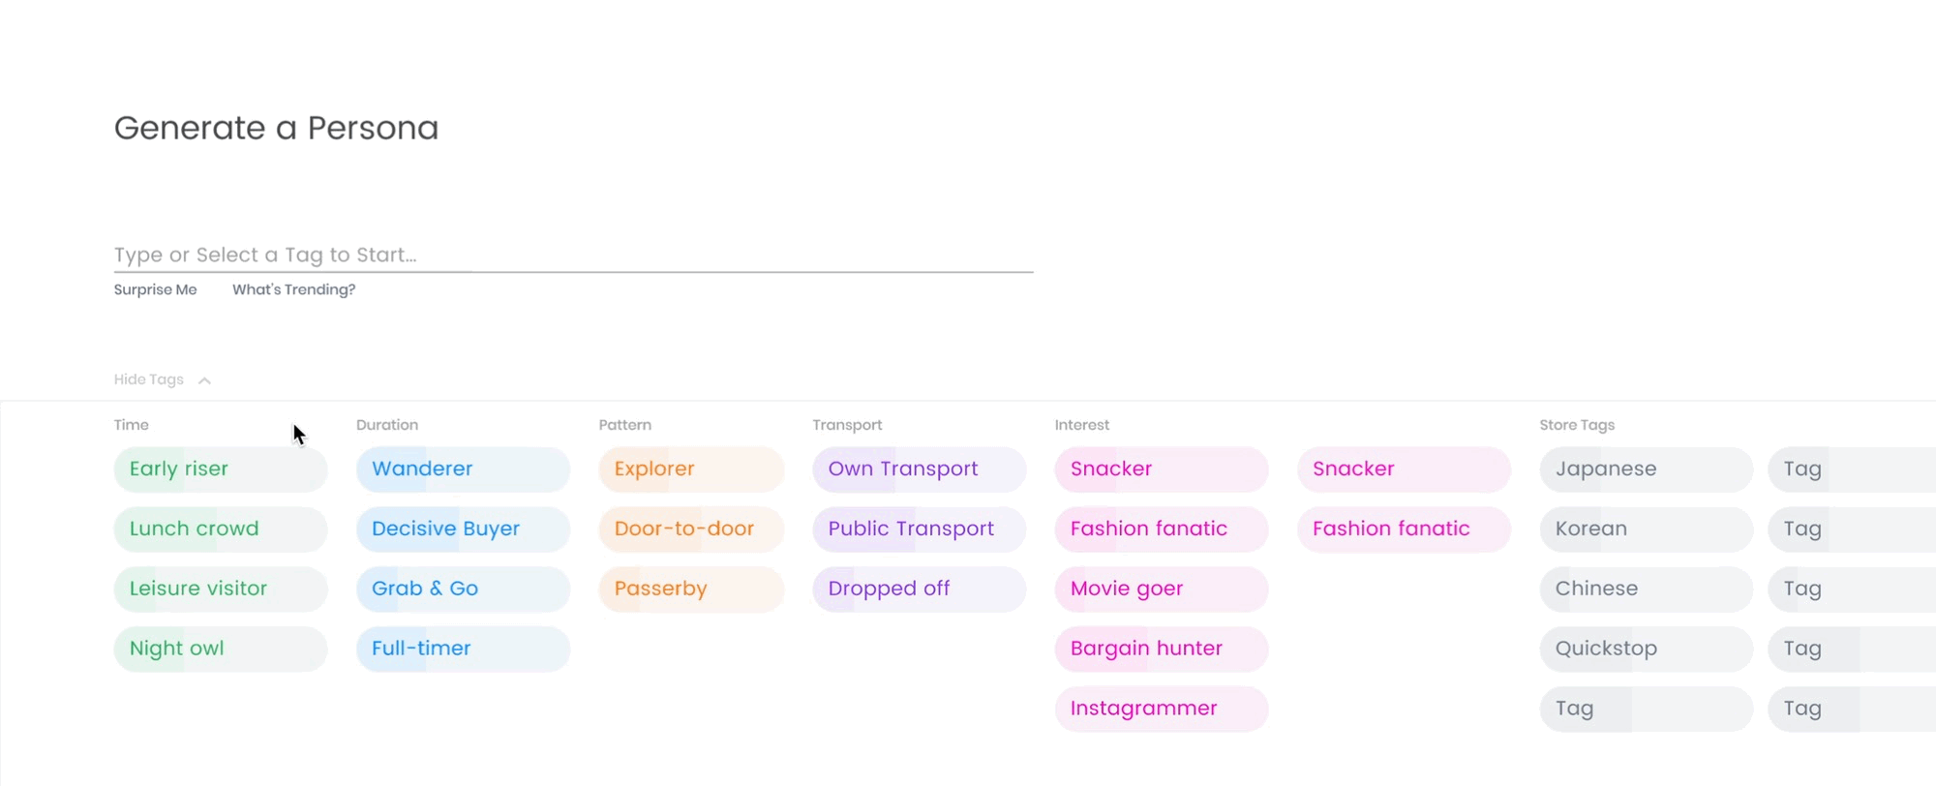The height and width of the screenshot is (786, 1936).
Task: Select the Own Transport tag
Action: point(919,469)
